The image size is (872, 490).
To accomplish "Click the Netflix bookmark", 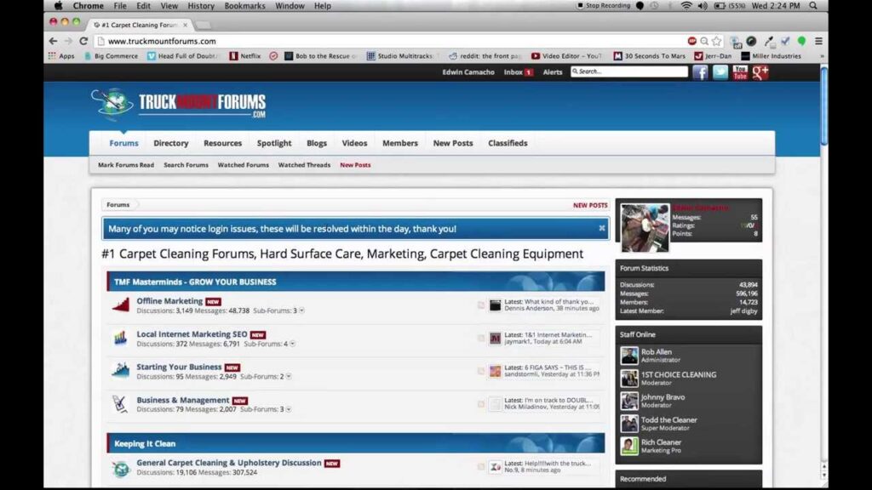I will pos(244,56).
